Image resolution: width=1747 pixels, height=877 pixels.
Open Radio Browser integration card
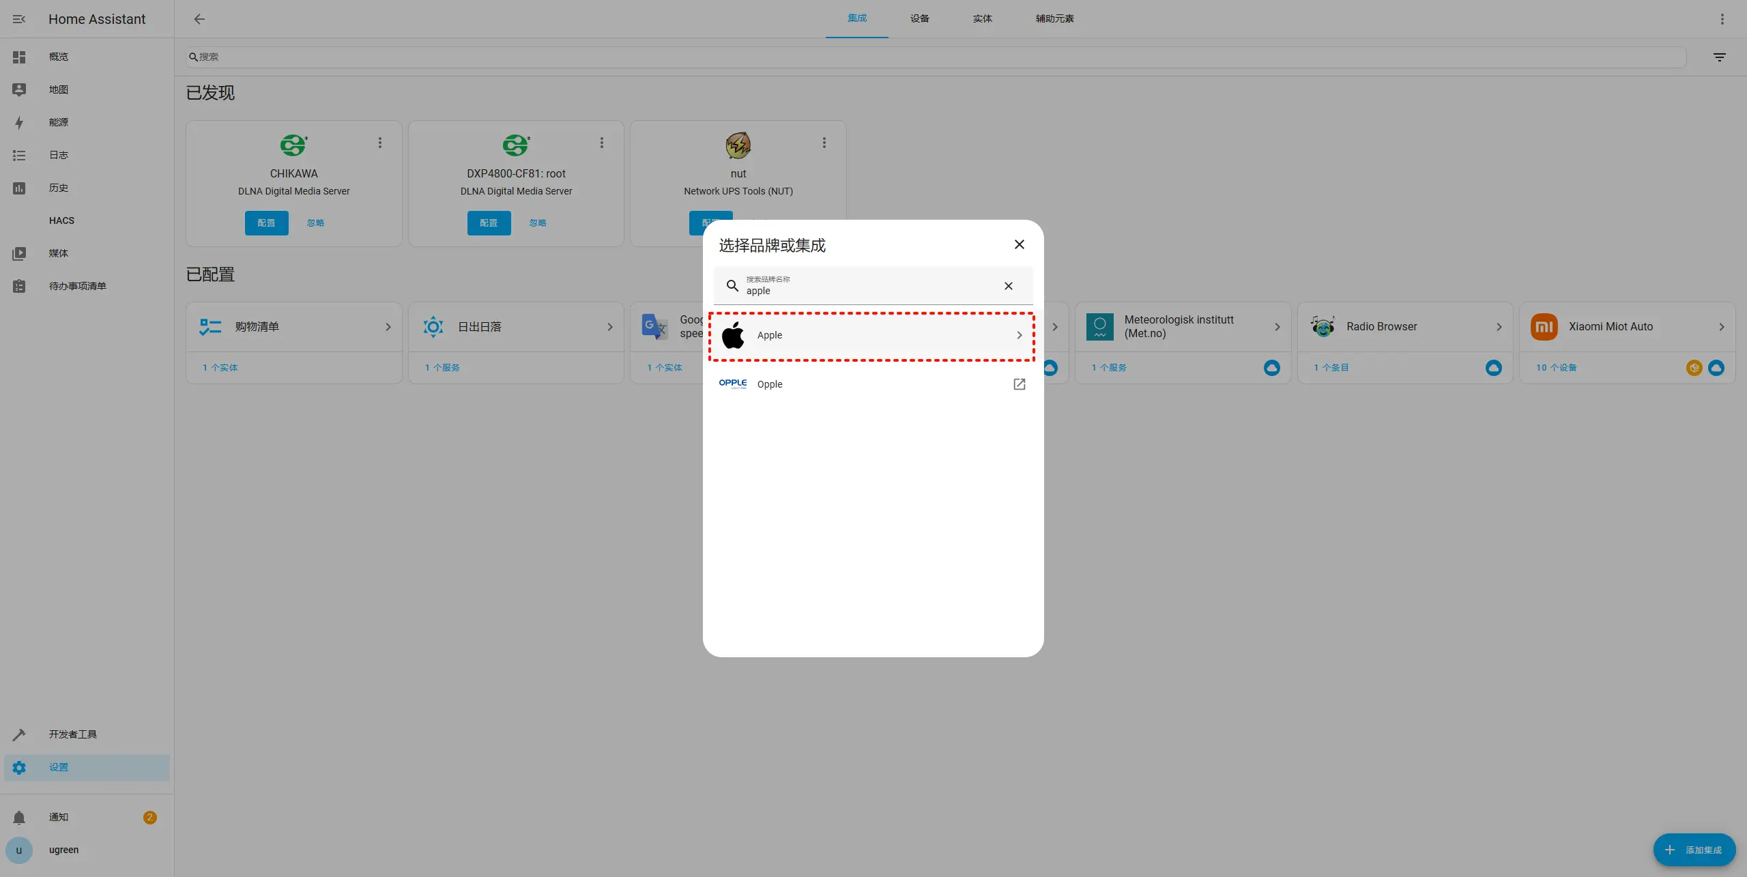(1404, 327)
